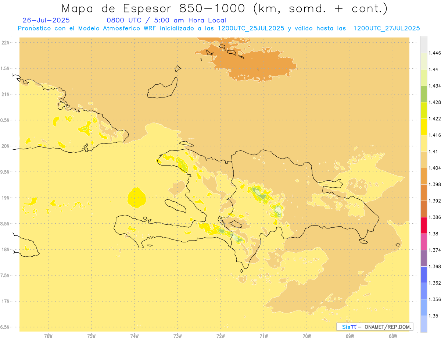The image size is (441, 341).
Task: Click the latitude label 21N
Action: click(x=6, y=94)
